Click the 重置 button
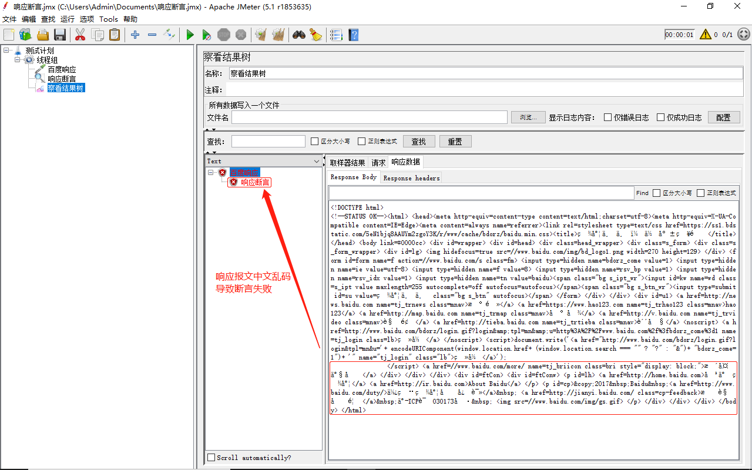The width and height of the screenshot is (752, 470). 455,142
